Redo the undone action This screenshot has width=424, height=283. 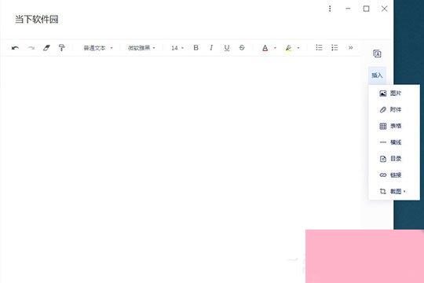coord(31,48)
